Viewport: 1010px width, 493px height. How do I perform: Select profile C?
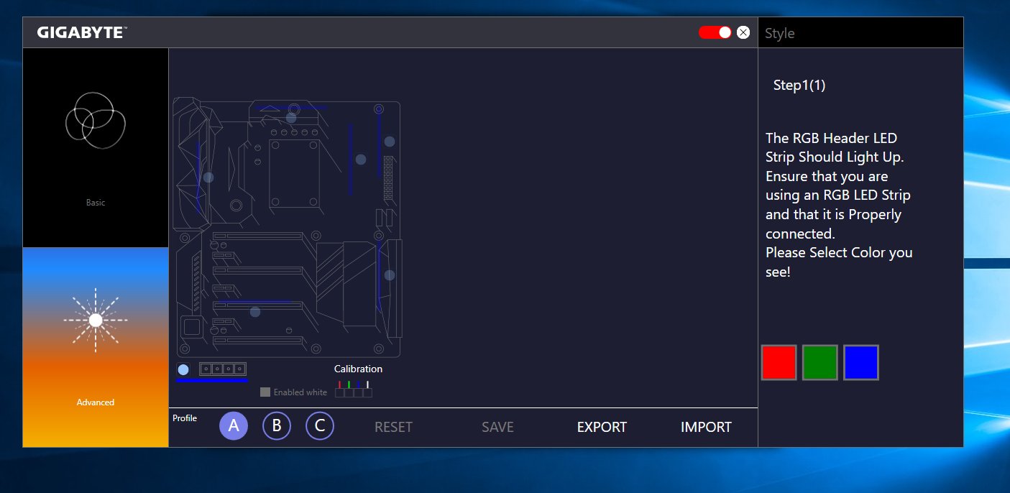[x=319, y=426]
